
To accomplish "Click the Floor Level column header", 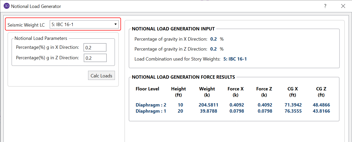I will 147,89.
